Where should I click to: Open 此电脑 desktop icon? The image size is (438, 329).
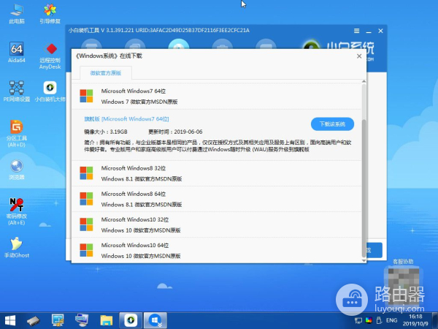16,12
